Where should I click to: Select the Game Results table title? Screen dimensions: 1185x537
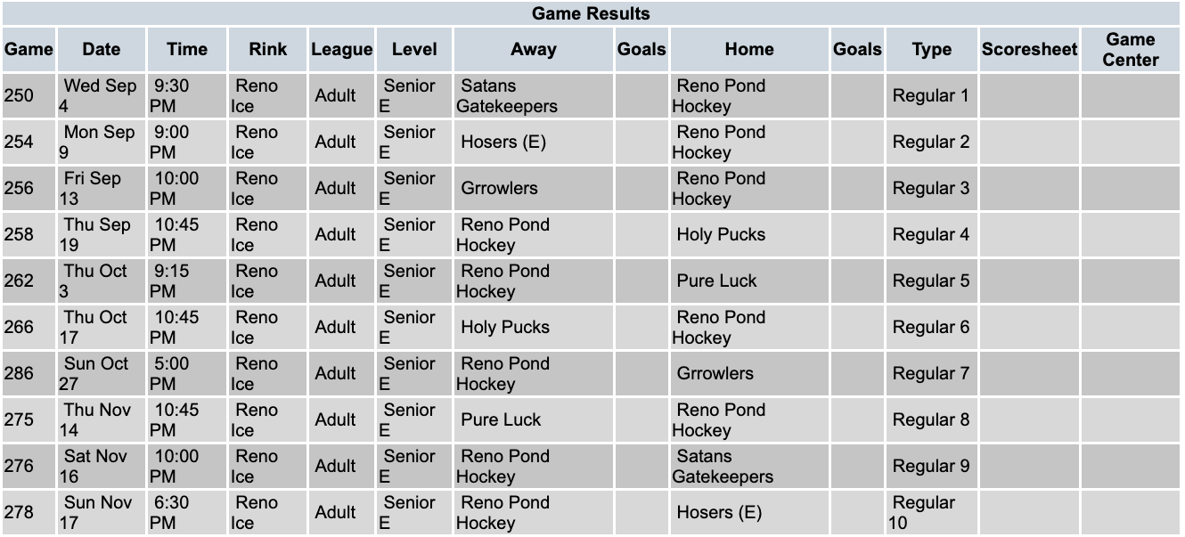(591, 13)
